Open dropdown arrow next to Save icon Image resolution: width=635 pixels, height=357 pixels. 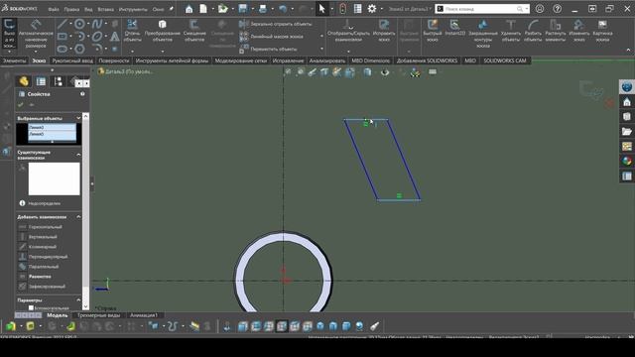pyautogui.click(x=252, y=9)
